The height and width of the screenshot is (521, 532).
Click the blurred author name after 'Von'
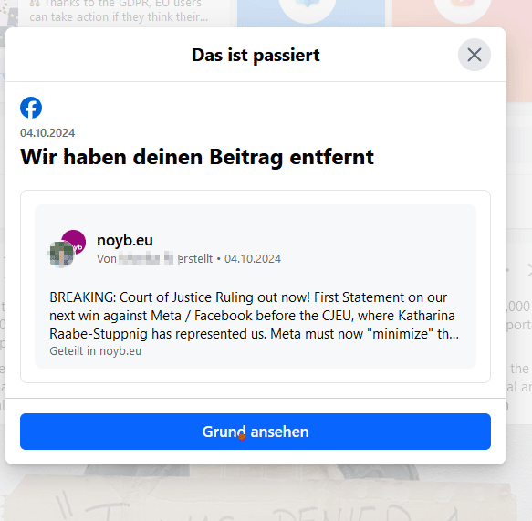(x=146, y=258)
